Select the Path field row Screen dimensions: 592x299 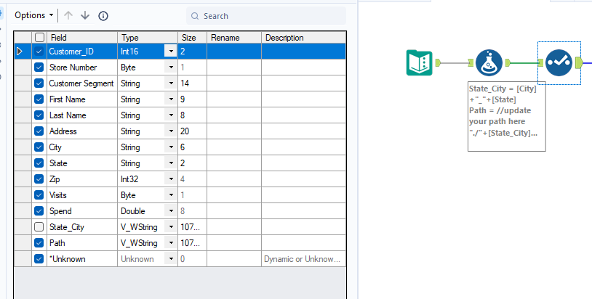coord(80,243)
